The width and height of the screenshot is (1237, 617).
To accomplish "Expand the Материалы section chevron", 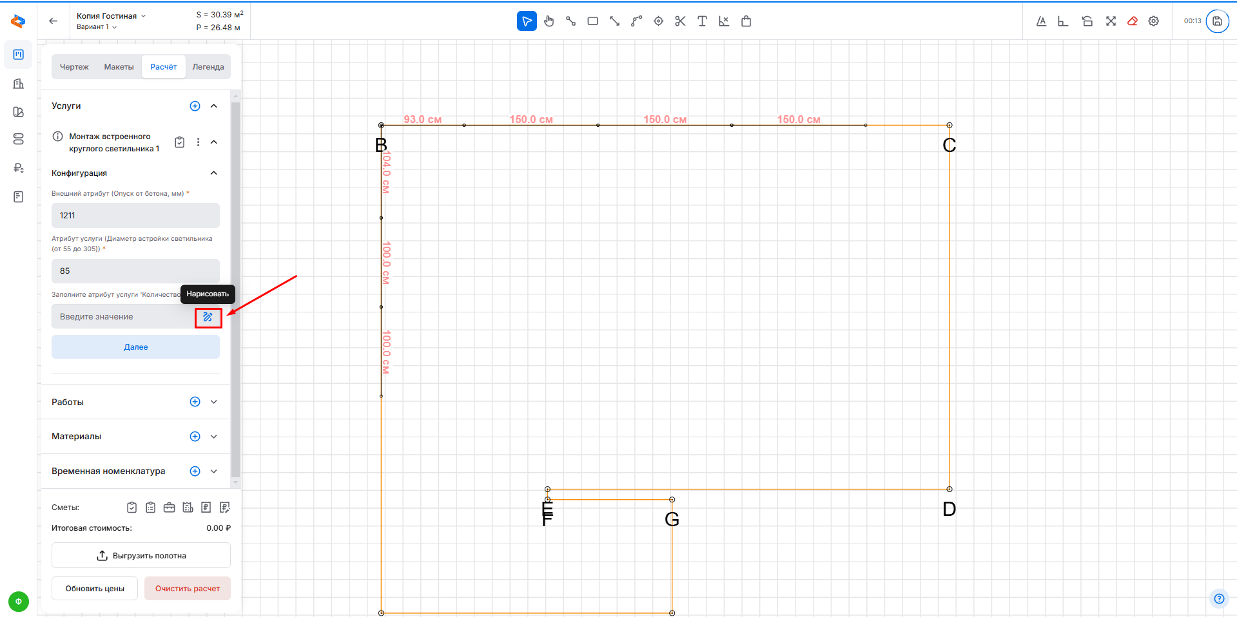I will click(214, 437).
